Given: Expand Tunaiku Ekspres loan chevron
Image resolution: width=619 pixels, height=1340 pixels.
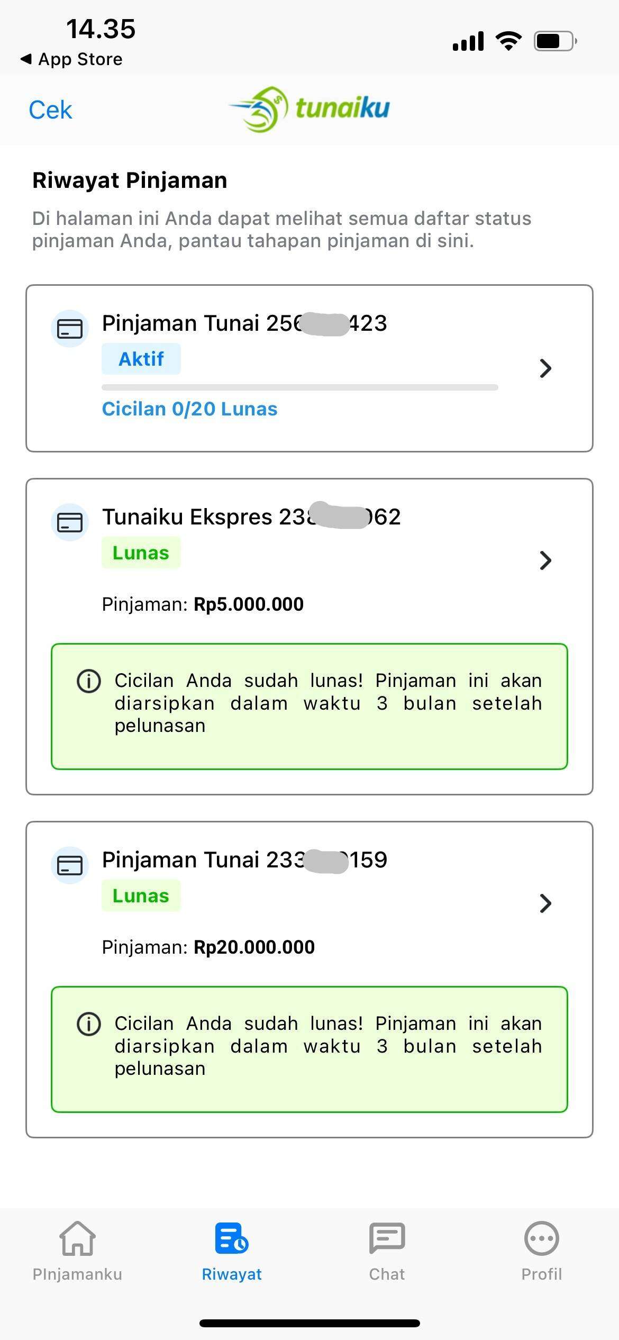Looking at the screenshot, I should click(x=545, y=560).
